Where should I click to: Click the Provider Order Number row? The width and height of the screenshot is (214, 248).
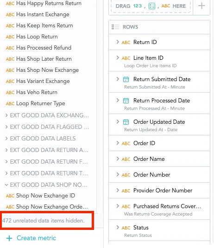tap(159, 190)
